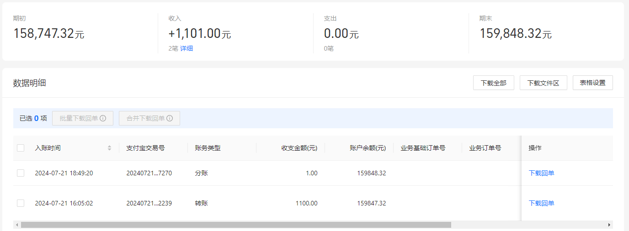Viewport: 629px width, 231px height.
Task: Toggle the select-all checkbox in table header
Action: pos(21,148)
